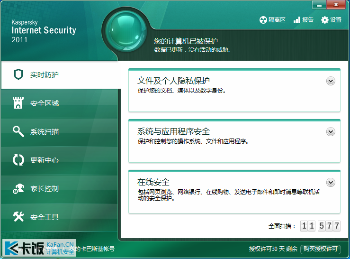Click the Kaspersky Internet Security 2011 logo
Screen dimensions: 350x259
pyautogui.click(x=44, y=31)
